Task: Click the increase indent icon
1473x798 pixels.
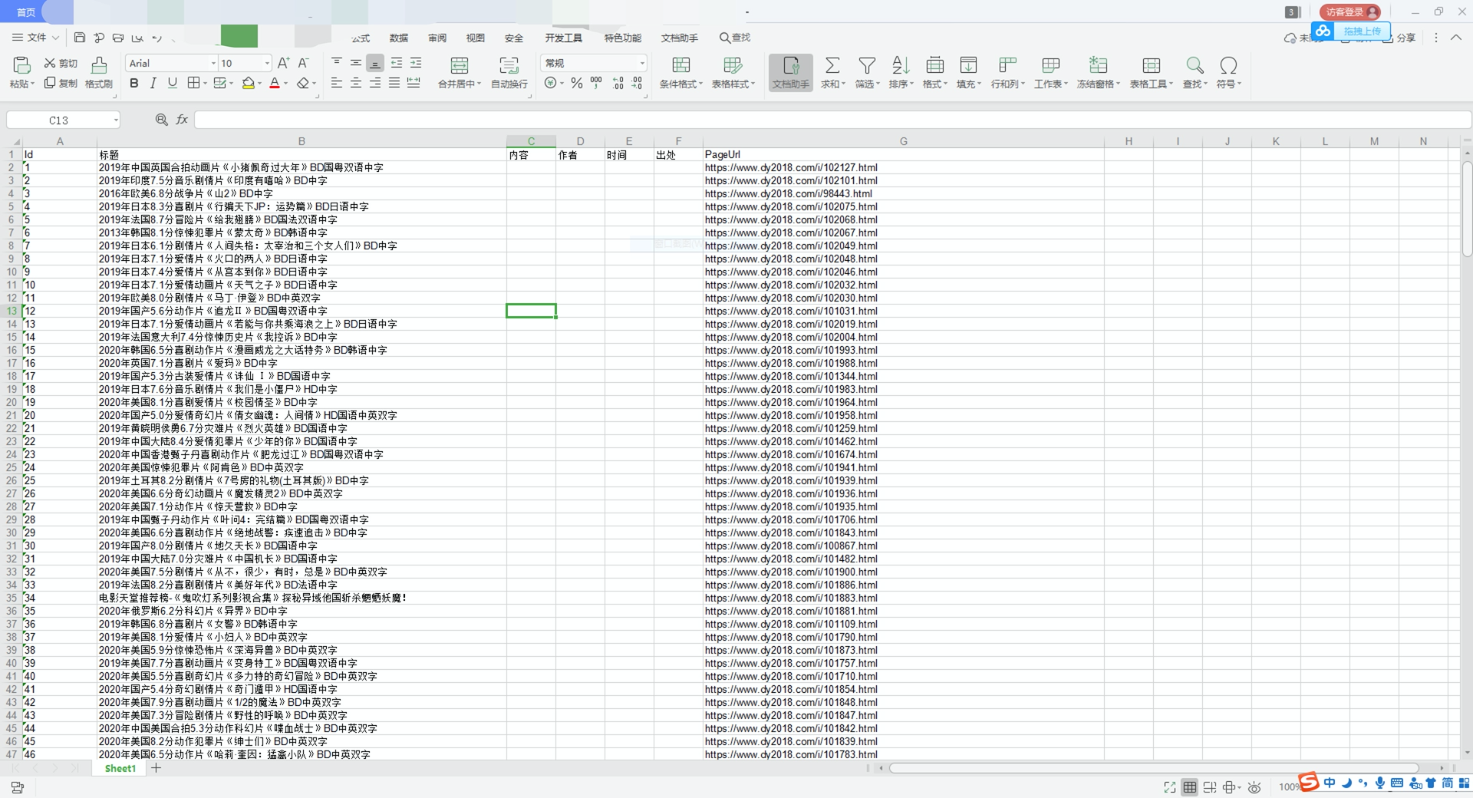Action: (416, 63)
